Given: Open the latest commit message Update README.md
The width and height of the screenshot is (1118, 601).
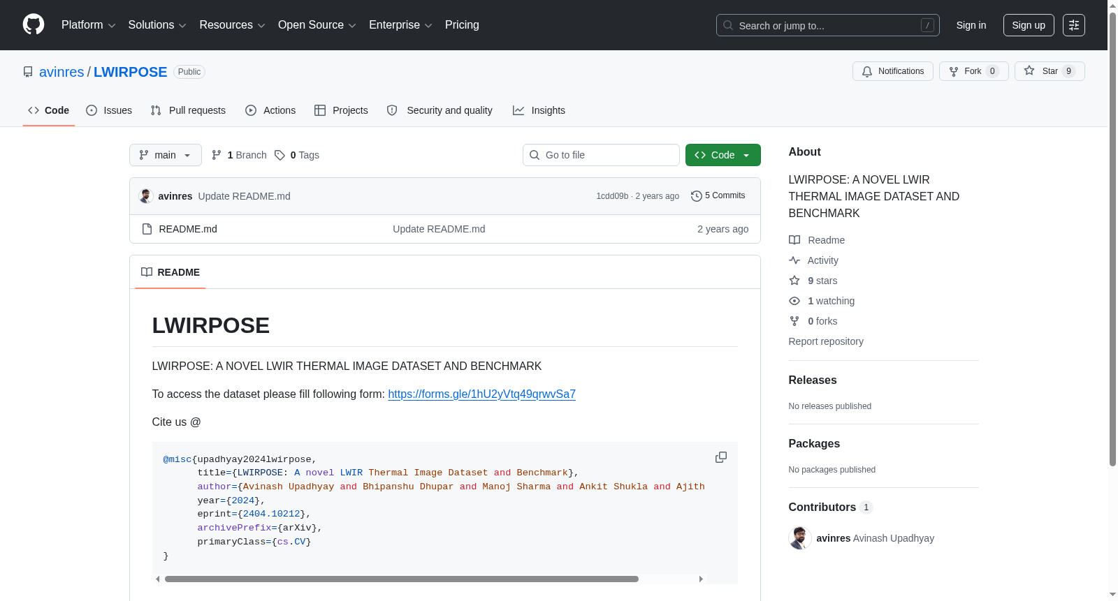Looking at the screenshot, I should (245, 196).
